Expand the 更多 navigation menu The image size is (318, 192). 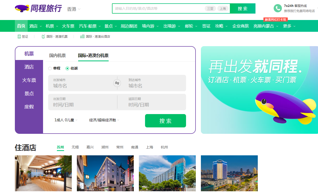click(x=289, y=26)
